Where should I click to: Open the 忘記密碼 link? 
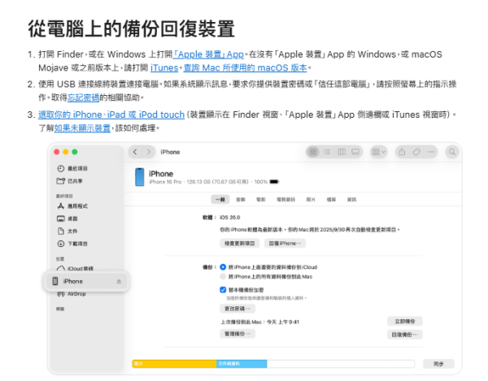pyautogui.click(x=84, y=97)
